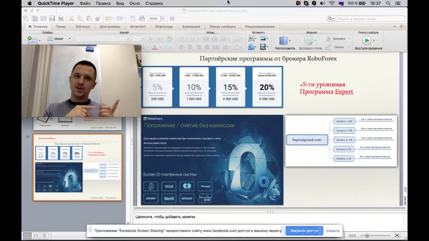Switch to the Темы ribbon tab
This screenshot has width=429, height=241.
61,26
